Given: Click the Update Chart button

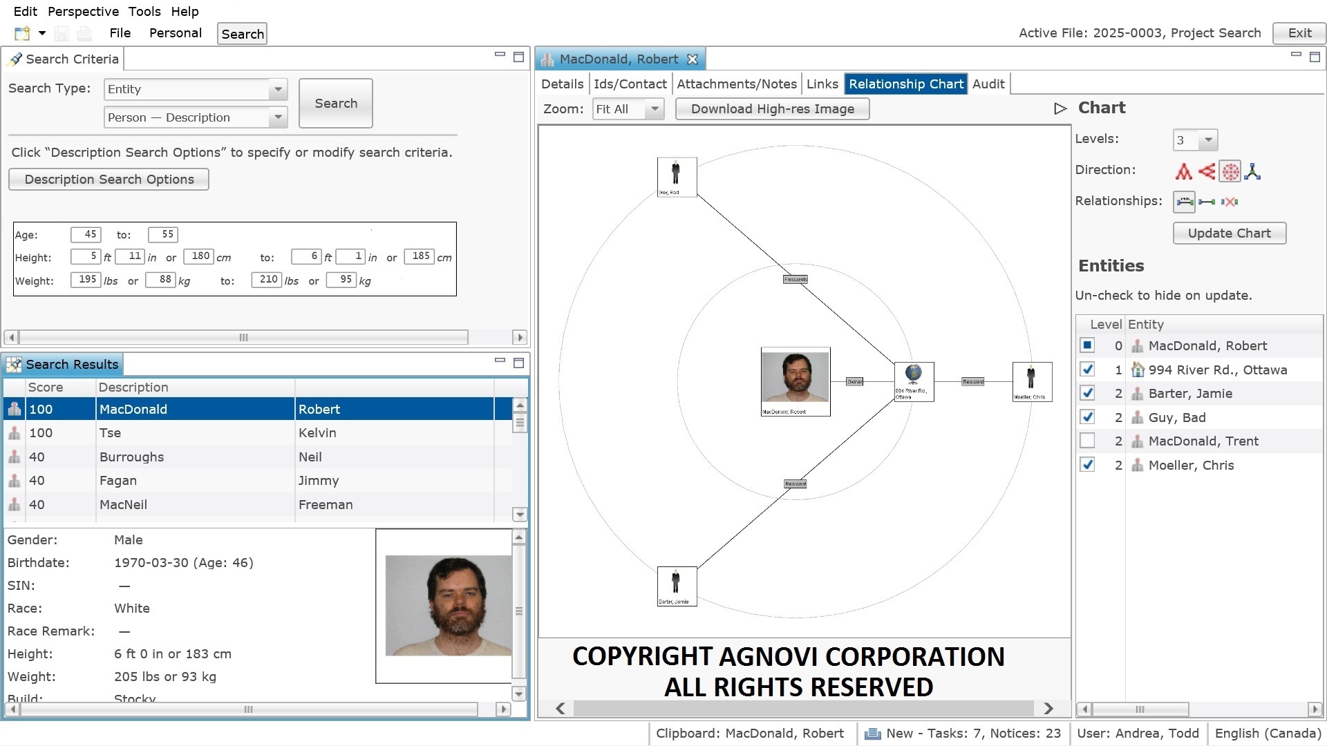Looking at the screenshot, I should (1229, 233).
